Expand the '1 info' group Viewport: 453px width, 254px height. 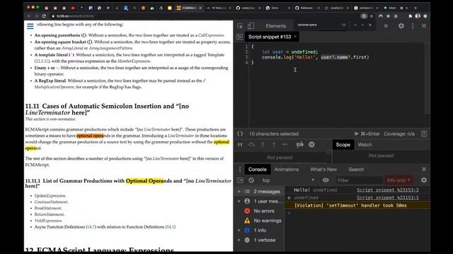point(239,230)
